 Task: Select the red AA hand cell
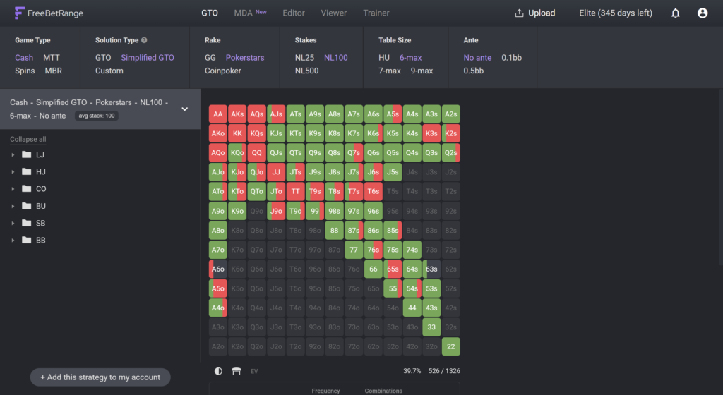[x=217, y=114]
